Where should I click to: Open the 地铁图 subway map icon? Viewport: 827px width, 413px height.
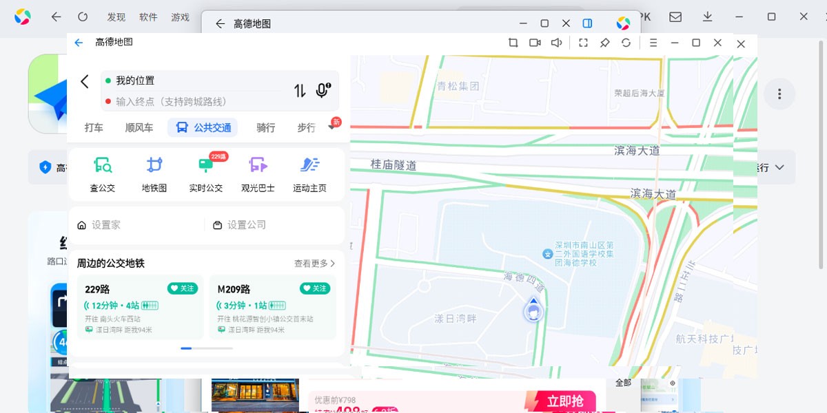154,166
